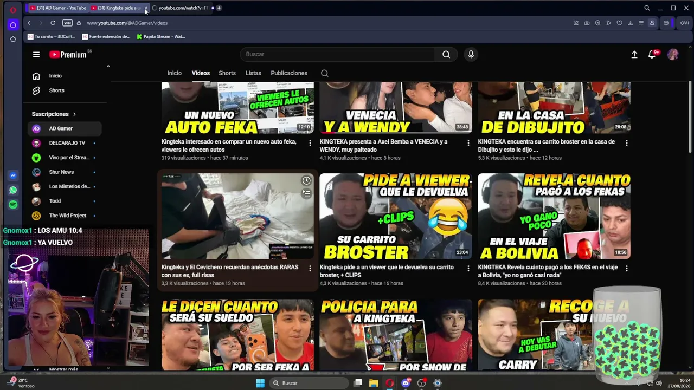The width and height of the screenshot is (694, 390).
Task: Open YouTube notifications bell
Action: 652,54
